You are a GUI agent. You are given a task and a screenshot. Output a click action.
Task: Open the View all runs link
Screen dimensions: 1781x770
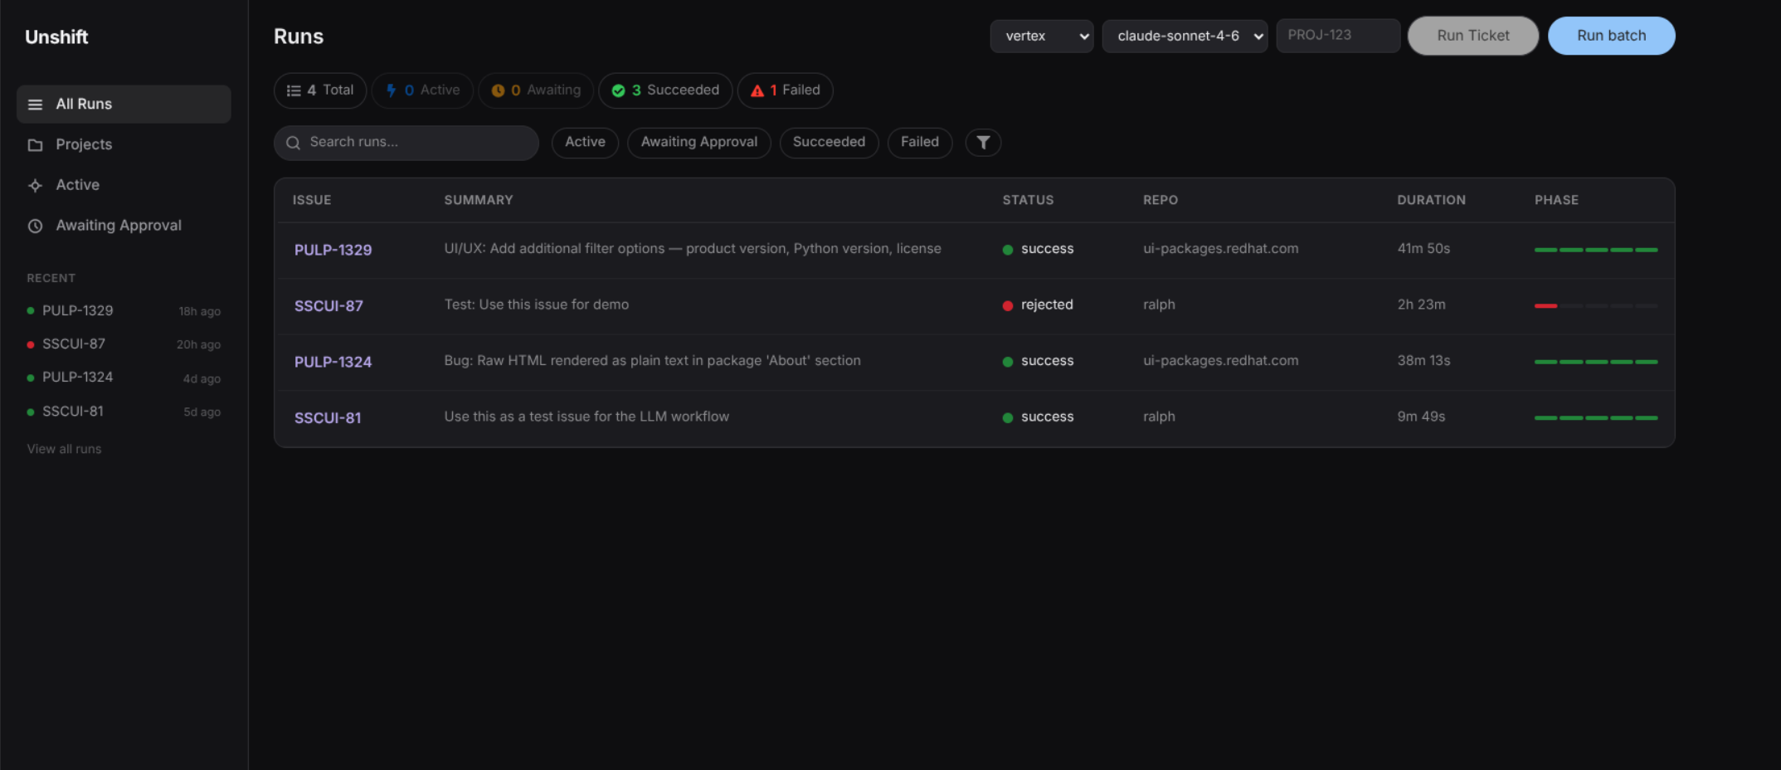(63, 449)
